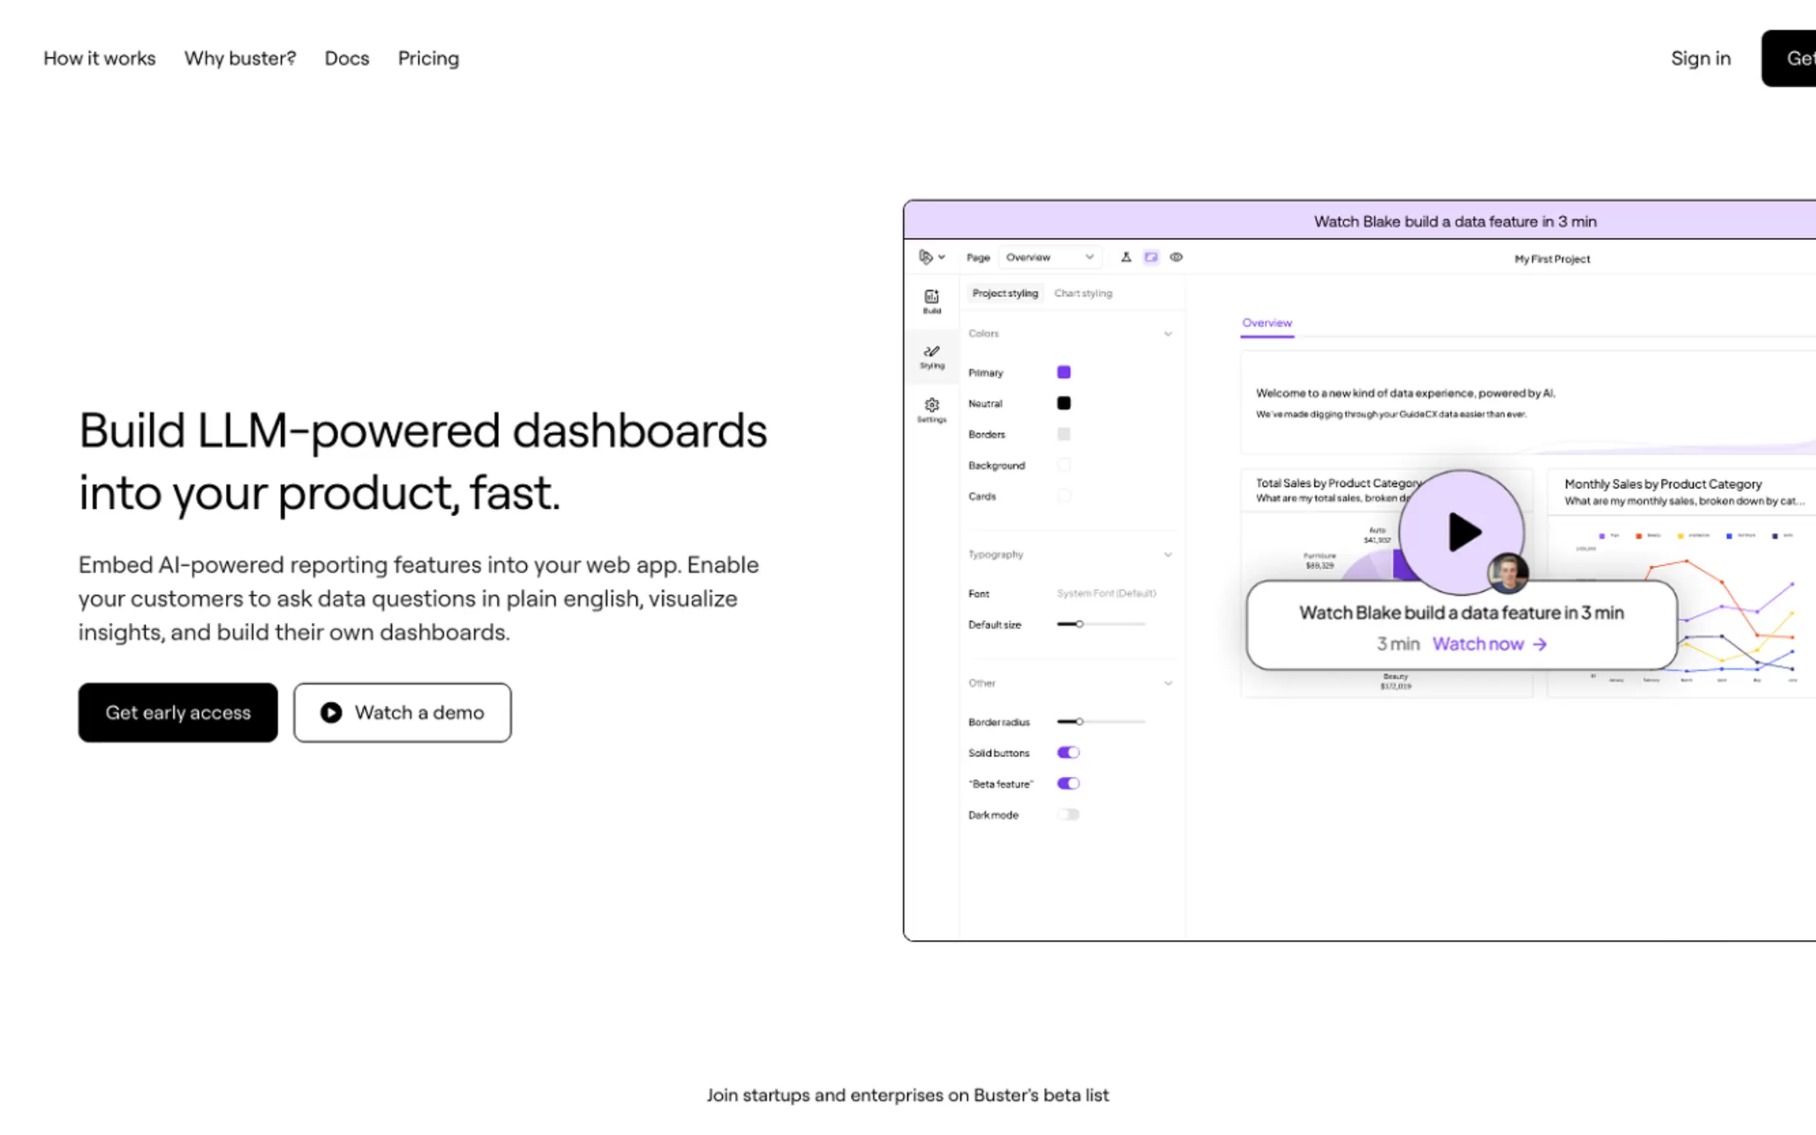Click the highlighted purple editor-mode icon
Image resolution: width=1816 pixels, height=1135 pixels.
pos(1150,257)
